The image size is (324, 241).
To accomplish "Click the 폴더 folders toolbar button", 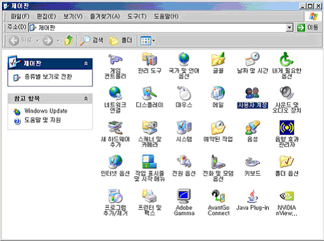I will click(121, 40).
